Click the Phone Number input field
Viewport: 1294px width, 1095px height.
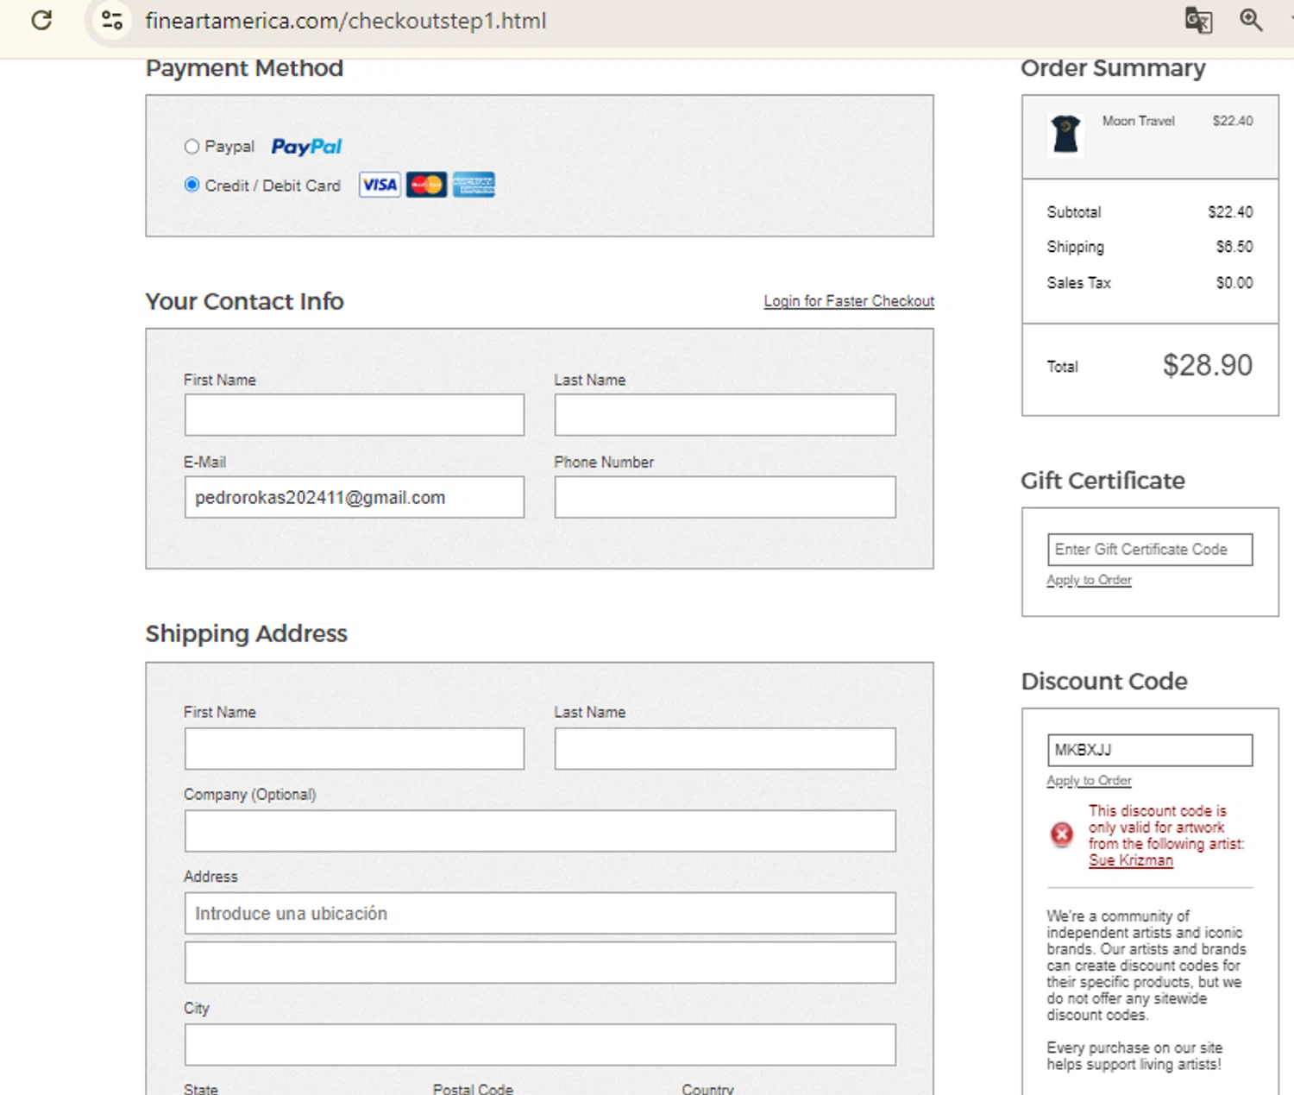click(x=725, y=497)
